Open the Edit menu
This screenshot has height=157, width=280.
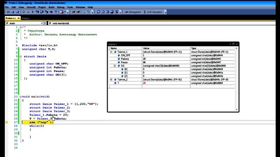(14, 7)
